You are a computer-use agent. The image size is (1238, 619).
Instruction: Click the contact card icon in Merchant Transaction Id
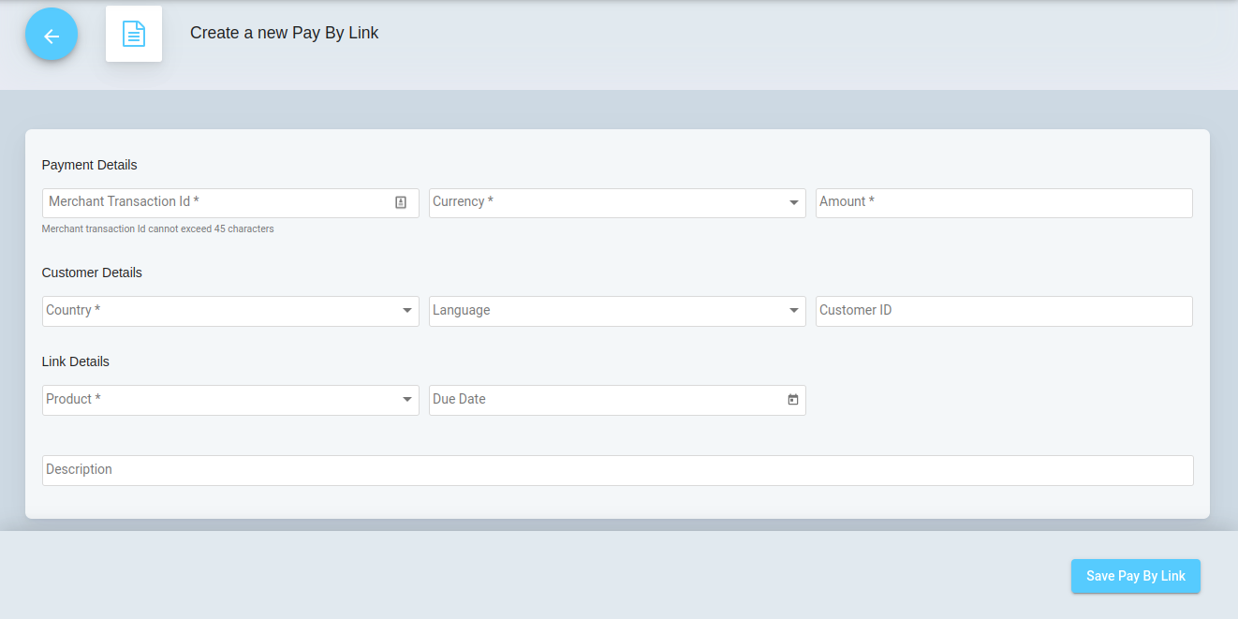(401, 202)
